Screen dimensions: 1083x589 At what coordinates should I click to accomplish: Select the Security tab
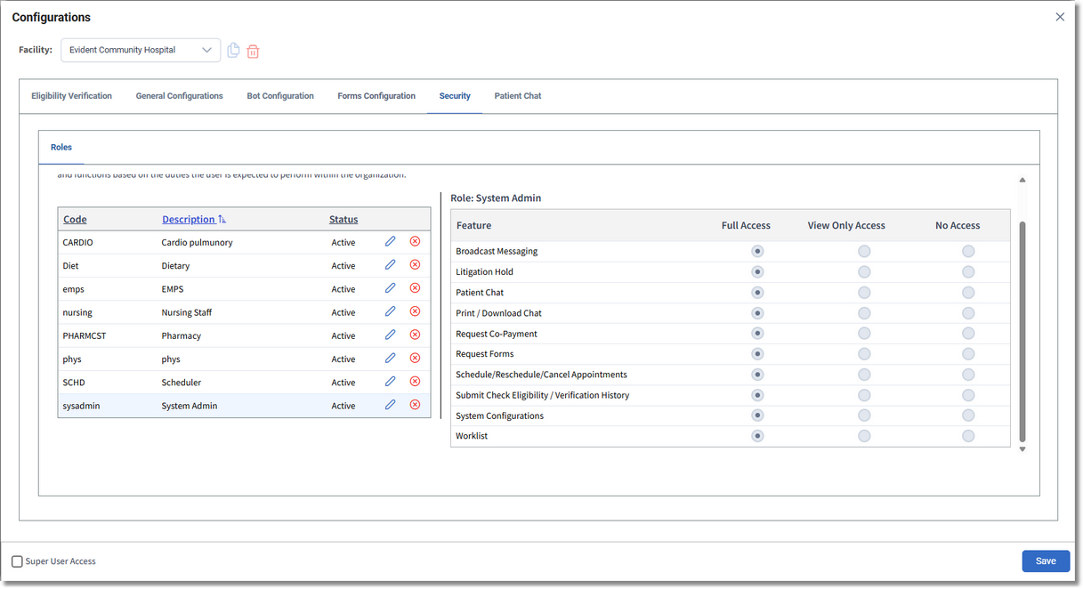455,96
